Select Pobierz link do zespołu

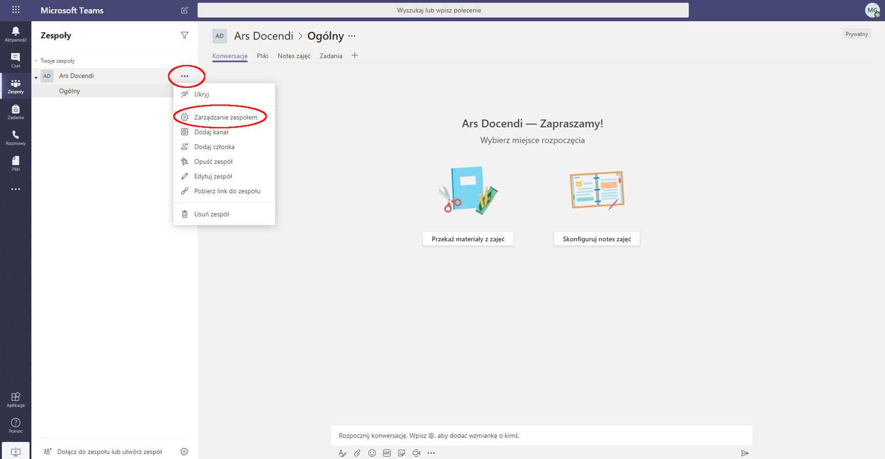224,191
